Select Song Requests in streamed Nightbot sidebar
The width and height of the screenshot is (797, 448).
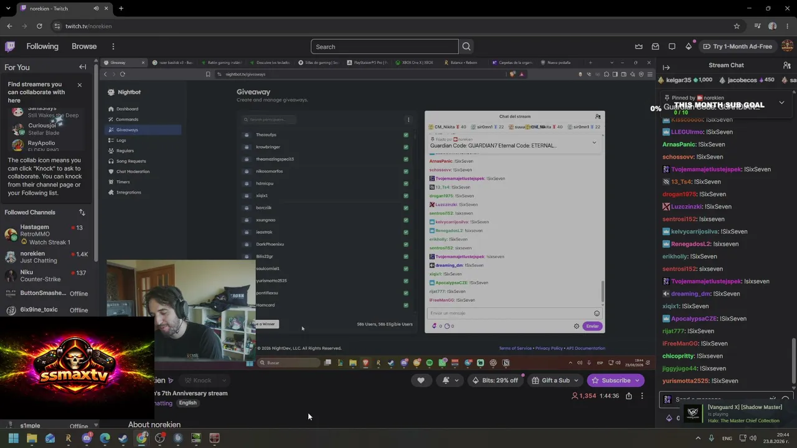[131, 161]
